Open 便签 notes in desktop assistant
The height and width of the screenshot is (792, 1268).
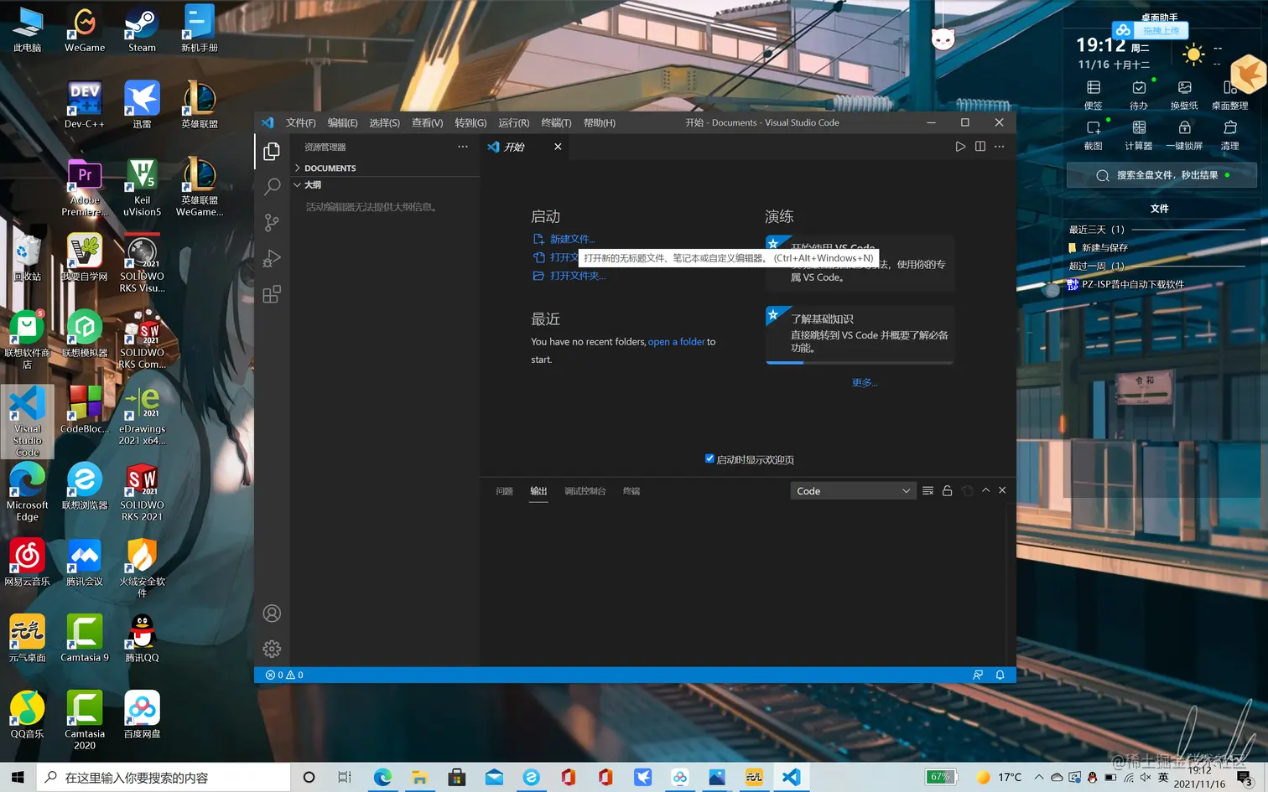[1094, 94]
